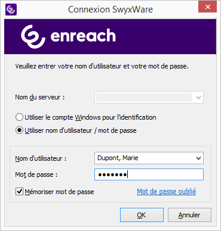Click the Mot de passe label
The height and width of the screenshot is (231, 221).
coord(36,174)
